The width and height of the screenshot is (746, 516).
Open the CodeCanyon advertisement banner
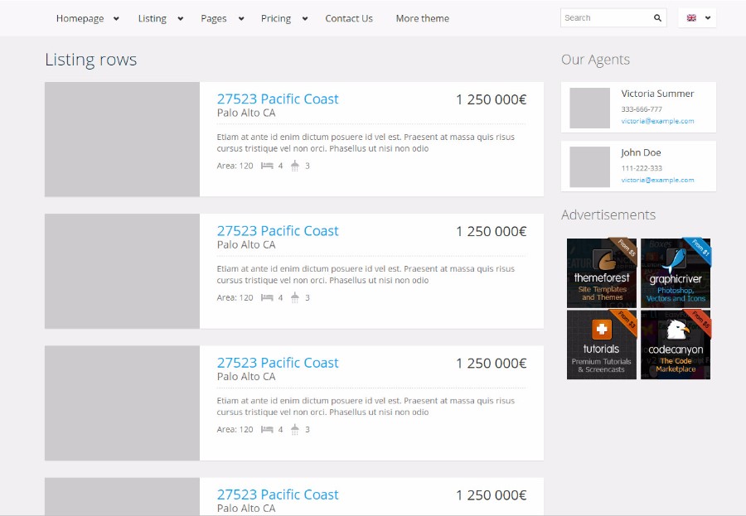pos(676,345)
